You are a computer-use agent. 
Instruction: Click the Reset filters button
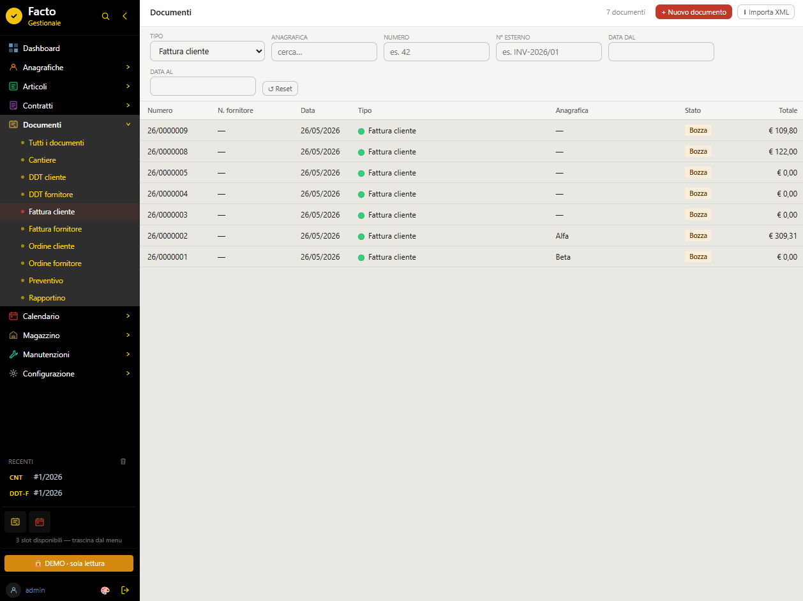[x=280, y=89]
